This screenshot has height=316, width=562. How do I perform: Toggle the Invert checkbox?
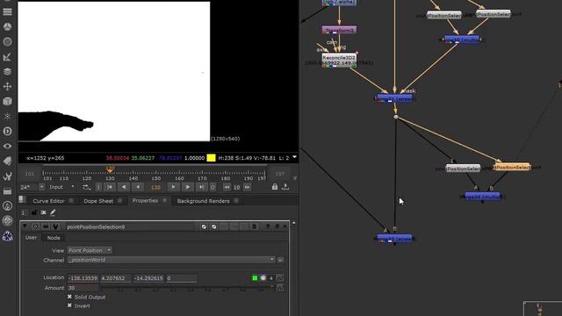pos(69,305)
